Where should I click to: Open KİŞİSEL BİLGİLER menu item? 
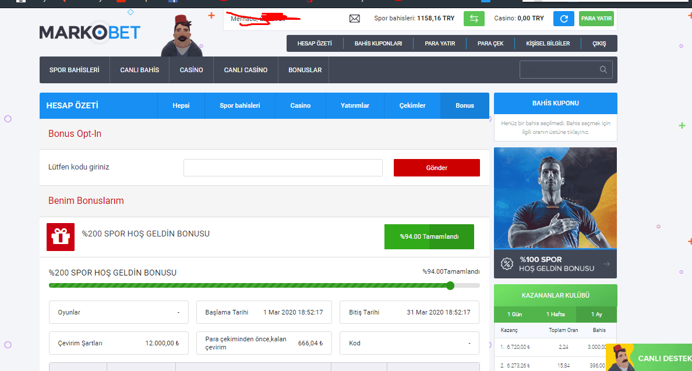coord(548,43)
